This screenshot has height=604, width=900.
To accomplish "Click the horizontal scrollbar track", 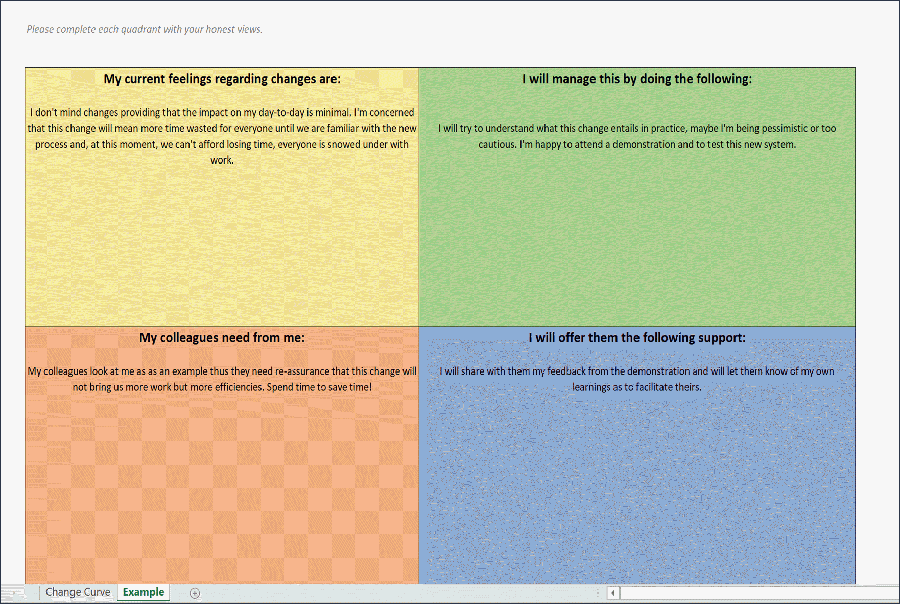I will pyautogui.click(x=741, y=593).
